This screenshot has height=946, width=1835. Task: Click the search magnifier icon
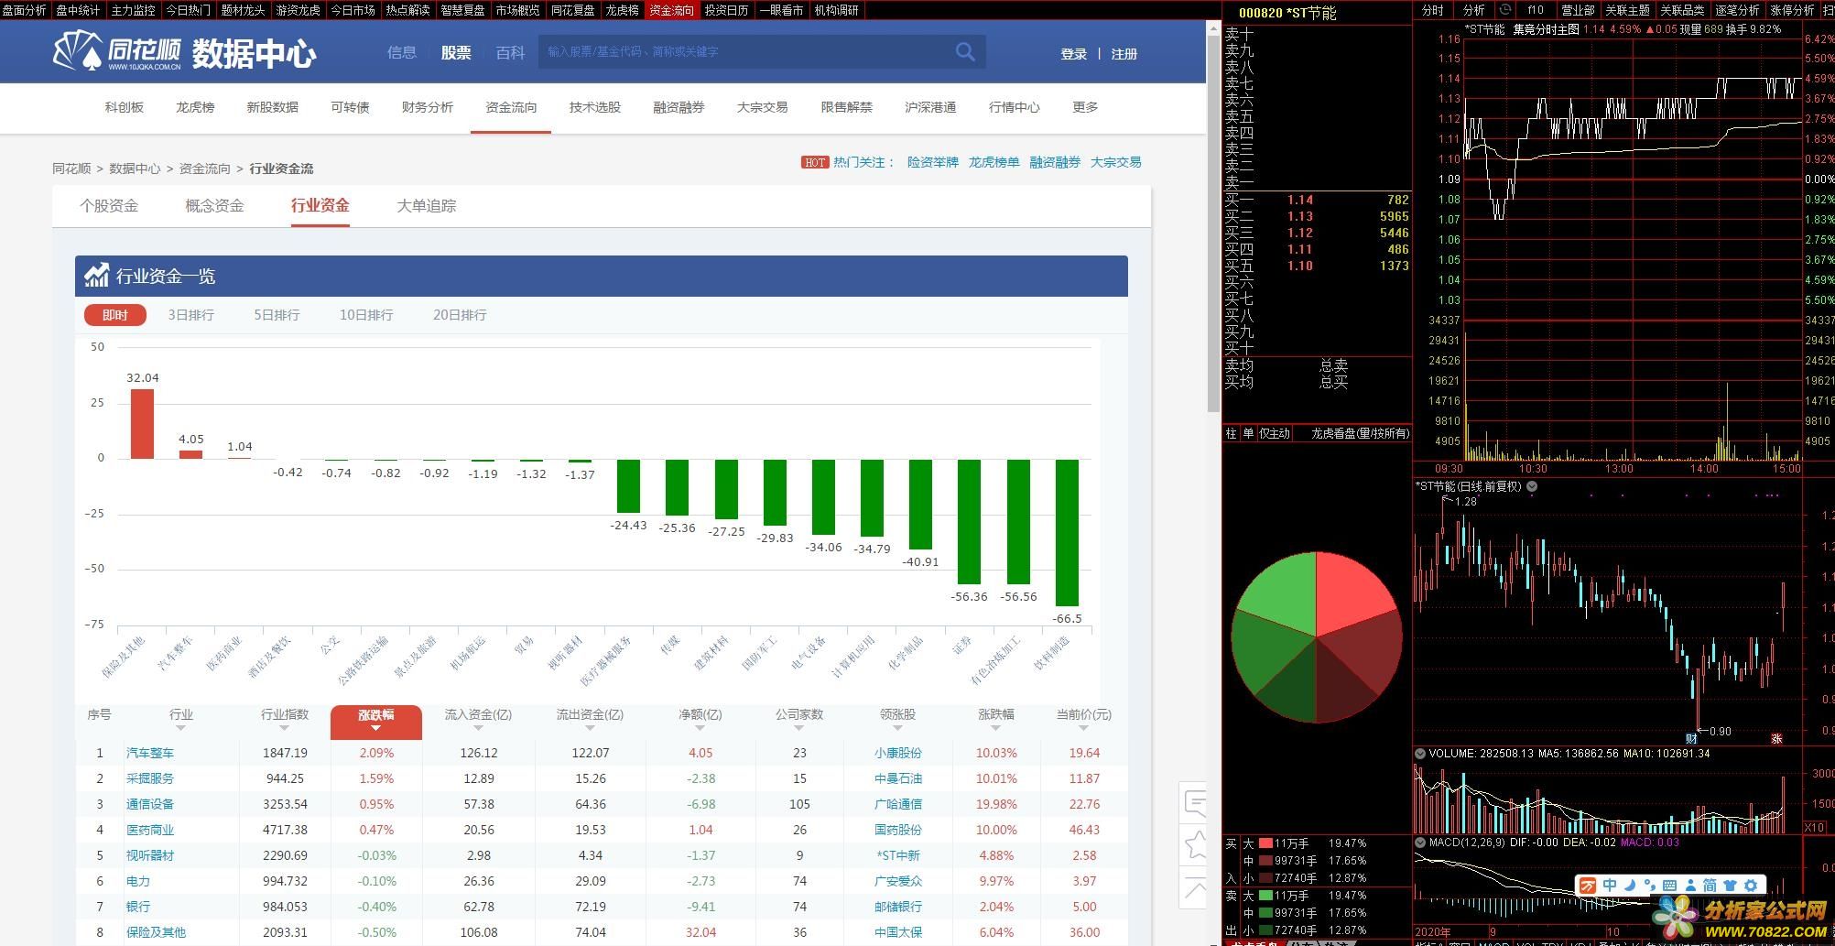point(964,52)
